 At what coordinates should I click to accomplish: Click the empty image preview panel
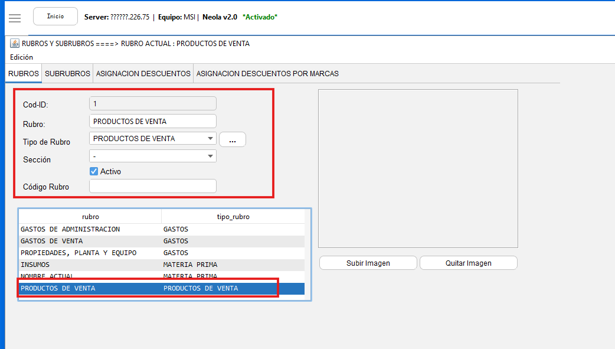click(418, 168)
